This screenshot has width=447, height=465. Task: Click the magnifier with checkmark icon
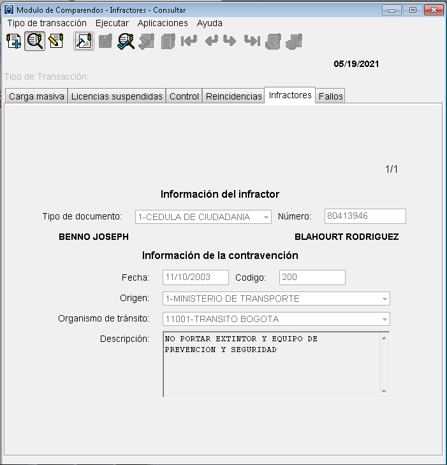click(126, 41)
